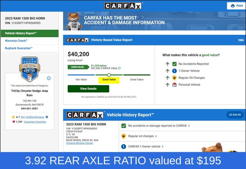246x169 pixels.
Task: Click the Print button
Action: 237,6
